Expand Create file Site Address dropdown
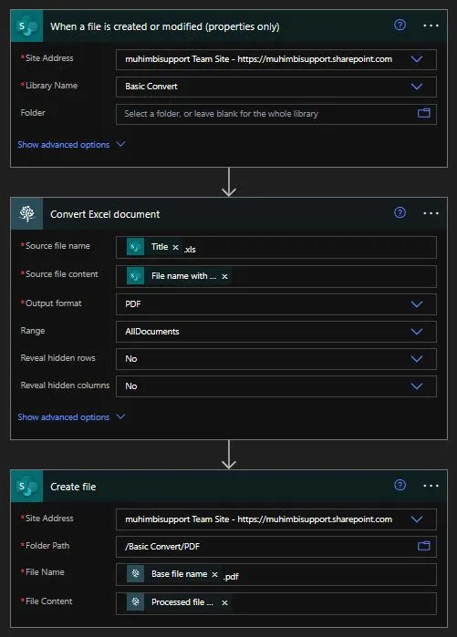 click(417, 519)
